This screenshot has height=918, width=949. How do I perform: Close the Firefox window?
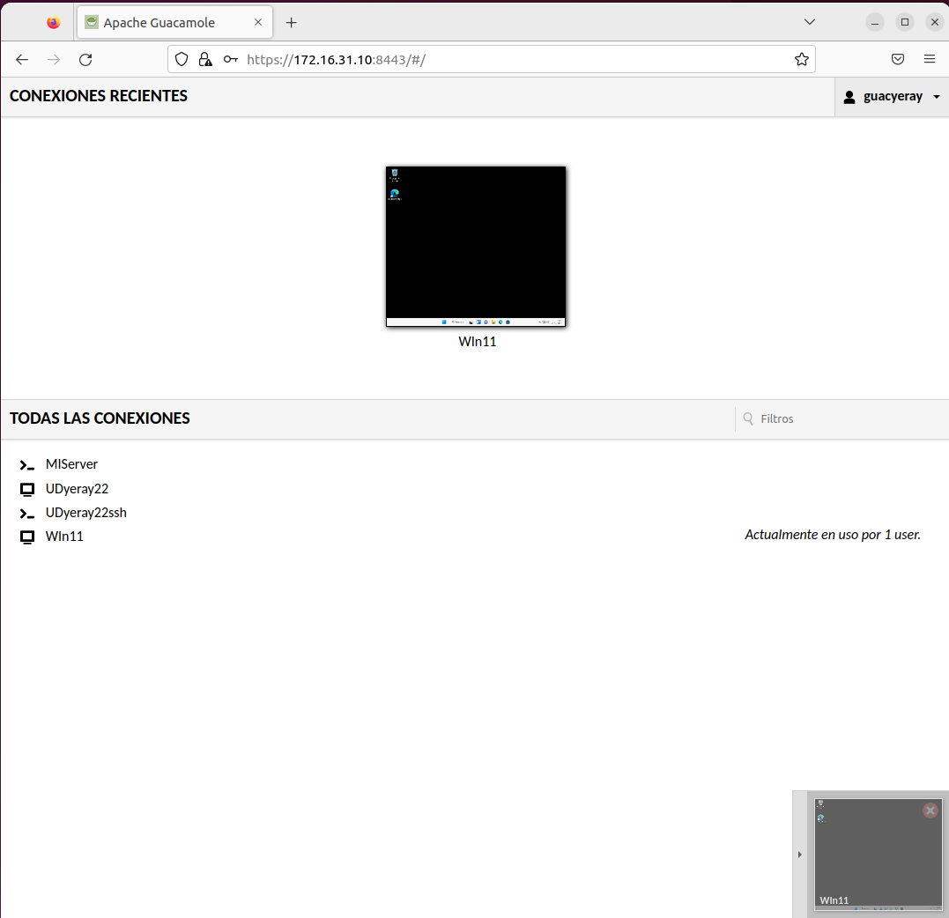click(x=935, y=22)
